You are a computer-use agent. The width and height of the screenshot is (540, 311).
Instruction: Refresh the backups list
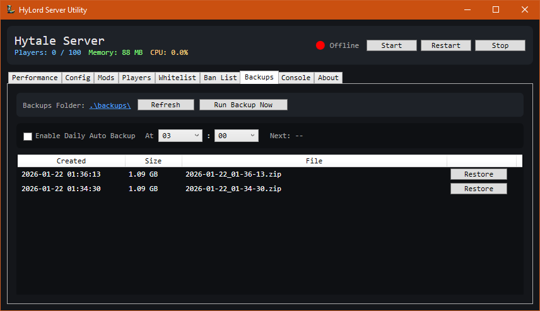[166, 105]
